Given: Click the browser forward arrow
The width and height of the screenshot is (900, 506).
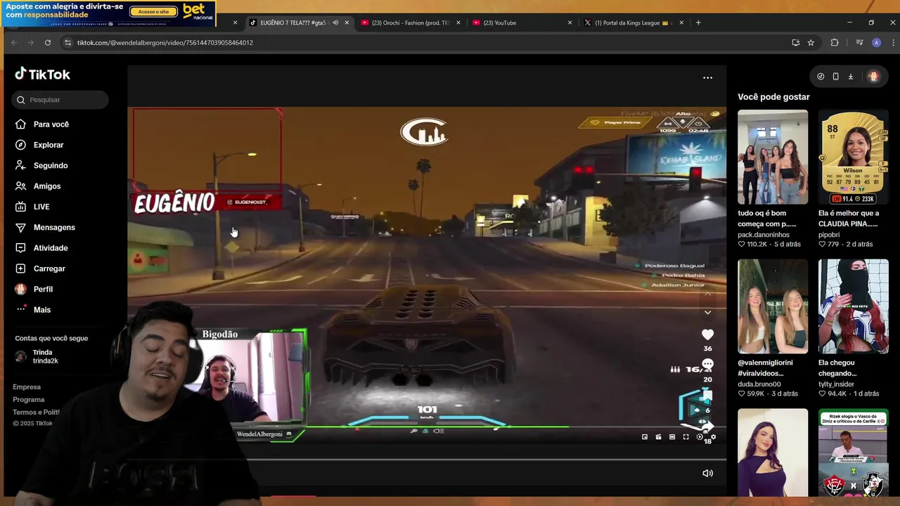Looking at the screenshot, I should tap(31, 43).
